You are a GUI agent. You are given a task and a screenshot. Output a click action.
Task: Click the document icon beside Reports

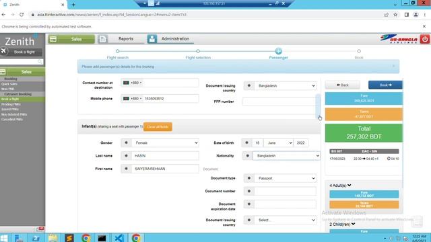(102, 39)
